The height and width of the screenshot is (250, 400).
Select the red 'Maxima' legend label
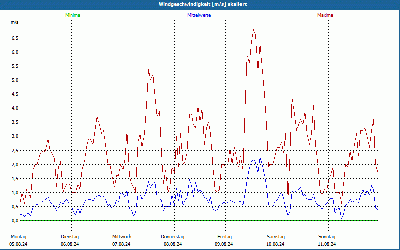click(x=325, y=15)
